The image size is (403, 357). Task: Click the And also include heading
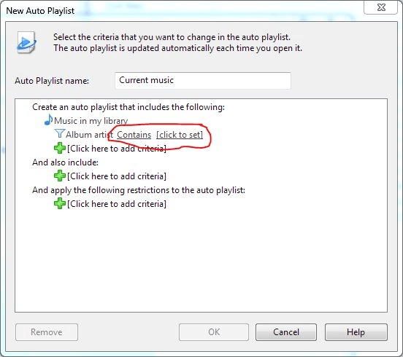[65, 162]
